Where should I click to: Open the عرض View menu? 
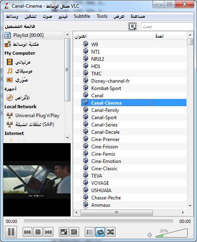click(119, 16)
